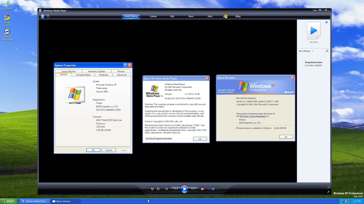Select the General tab in System Properties
This screenshot has width=364, height=204.
point(63,75)
